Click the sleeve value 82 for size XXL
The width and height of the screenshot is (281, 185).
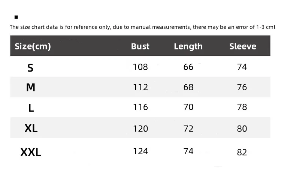[x=242, y=152]
